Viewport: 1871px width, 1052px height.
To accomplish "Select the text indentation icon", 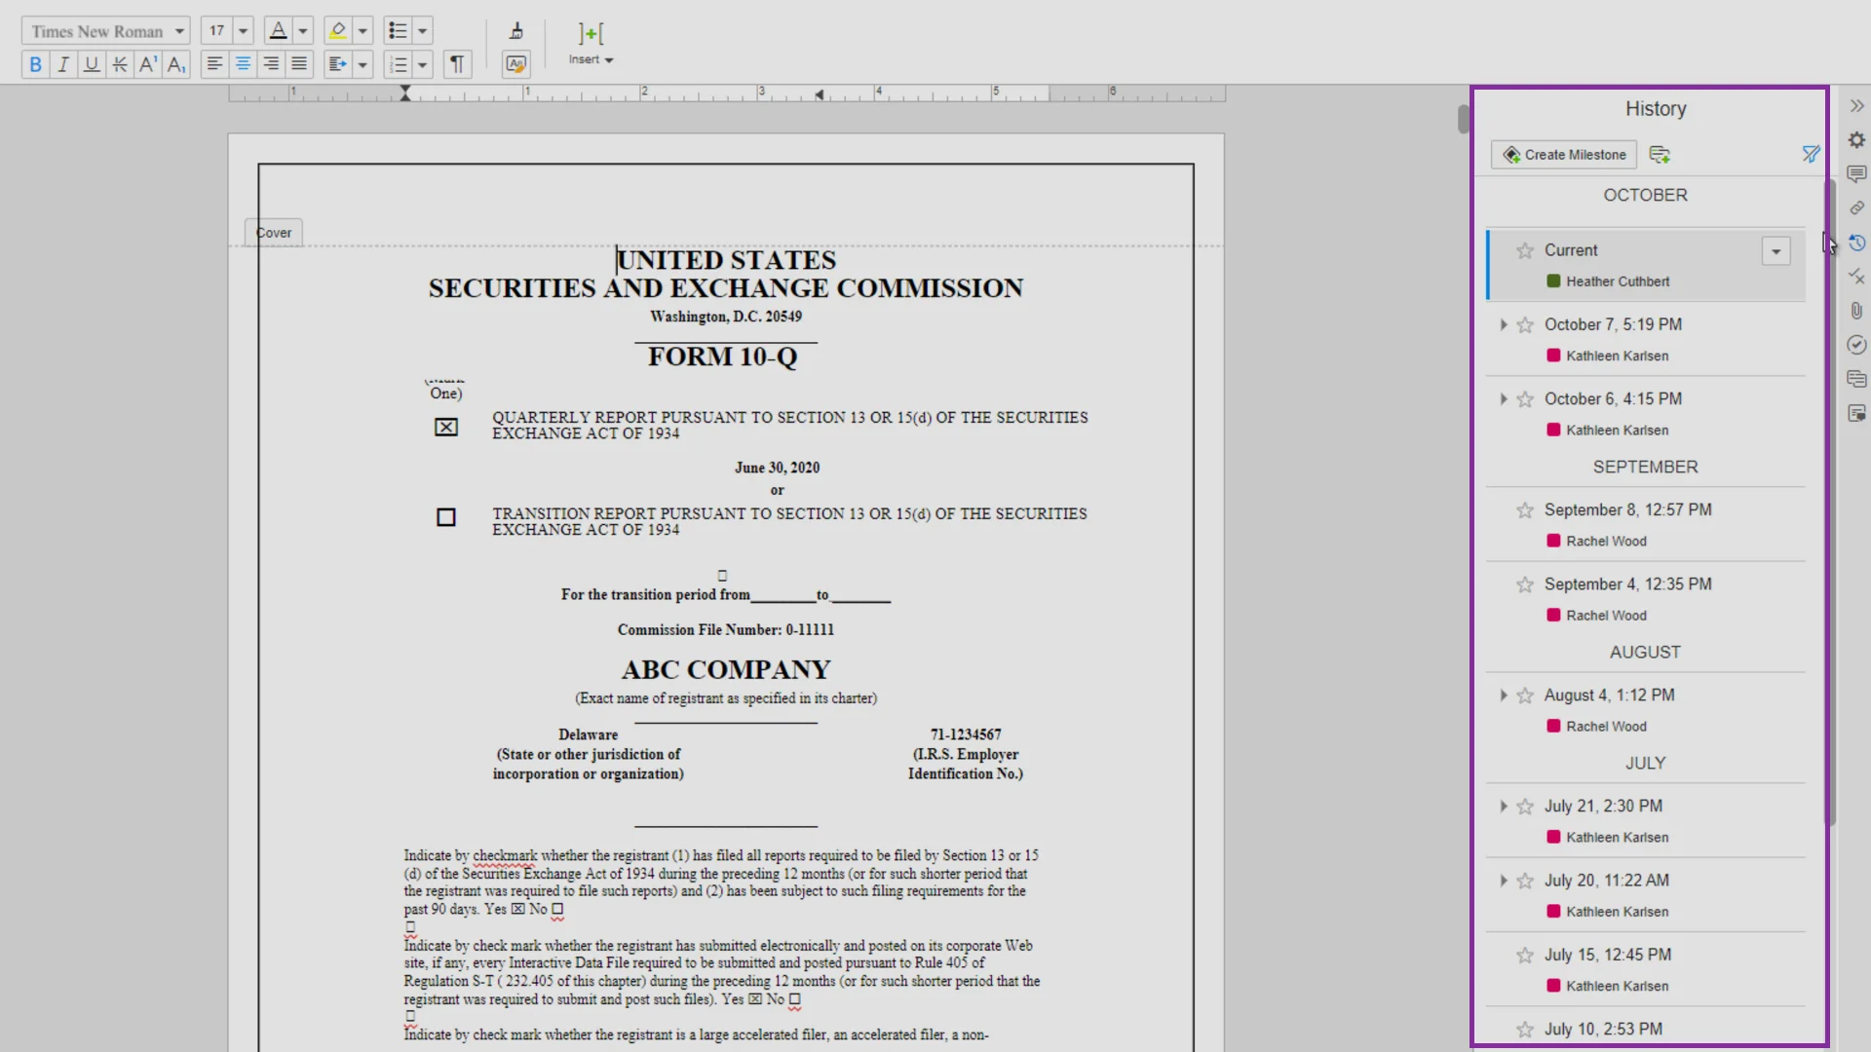I will pyautogui.click(x=338, y=63).
